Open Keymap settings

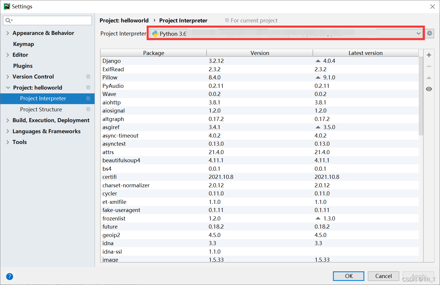coord(24,44)
